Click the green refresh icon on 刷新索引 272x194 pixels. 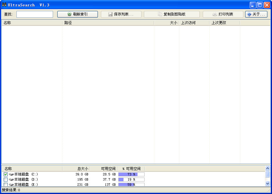tap(70, 14)
